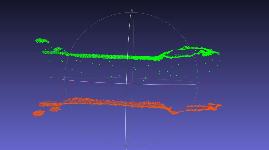Select the detached orange cluster at bottom-left
The width and height of the screenshot is (269, 150).
tap(39, 113)
